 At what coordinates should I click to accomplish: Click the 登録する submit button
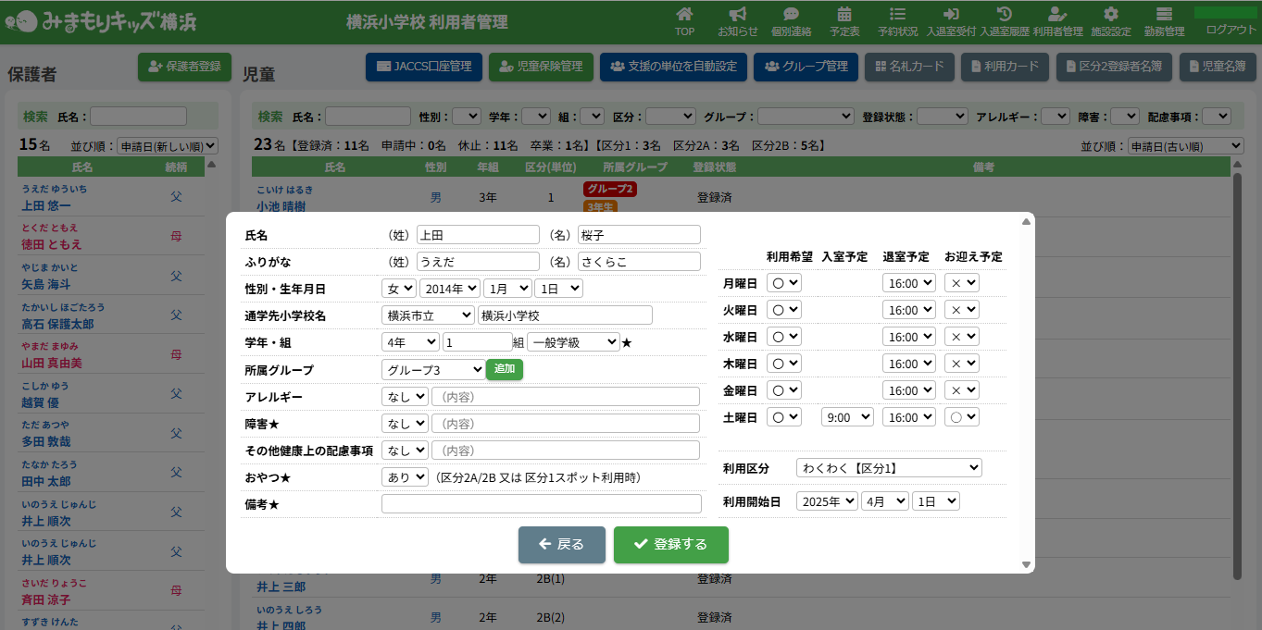point(670,545)
